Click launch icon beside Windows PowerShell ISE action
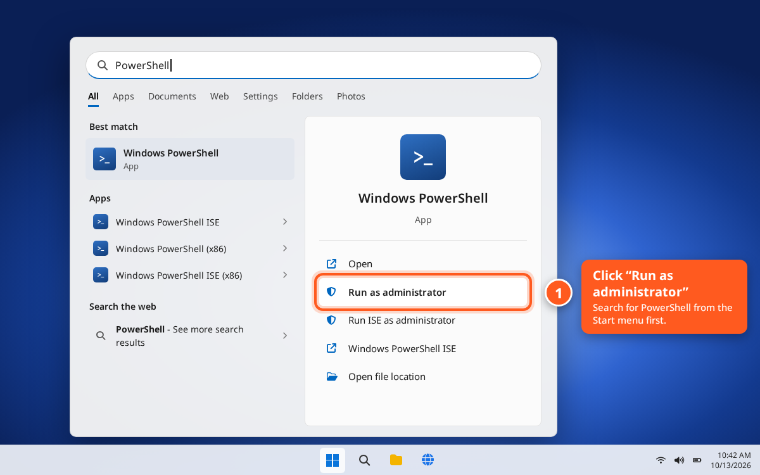 [x=331, y=348]
